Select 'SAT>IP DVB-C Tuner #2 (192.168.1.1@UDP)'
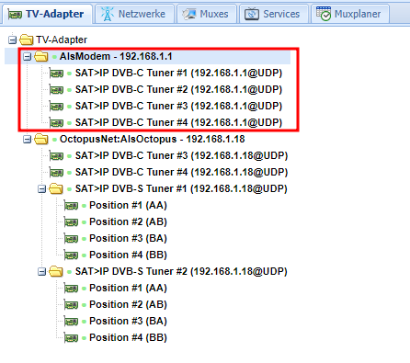 click(178, 90)
